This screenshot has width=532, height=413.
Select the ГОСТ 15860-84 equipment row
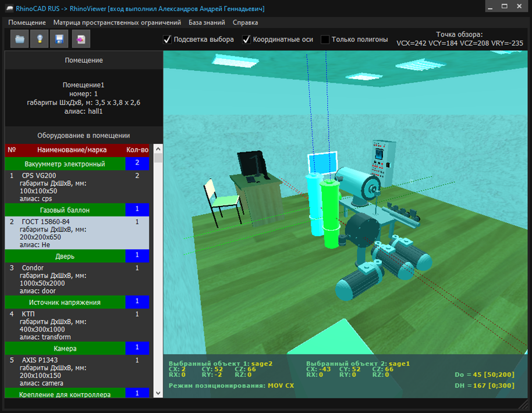coord(77,233)
